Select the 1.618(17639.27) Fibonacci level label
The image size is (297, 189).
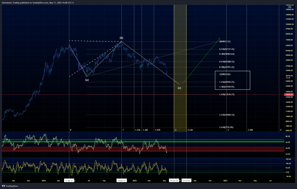coord(226,94)
